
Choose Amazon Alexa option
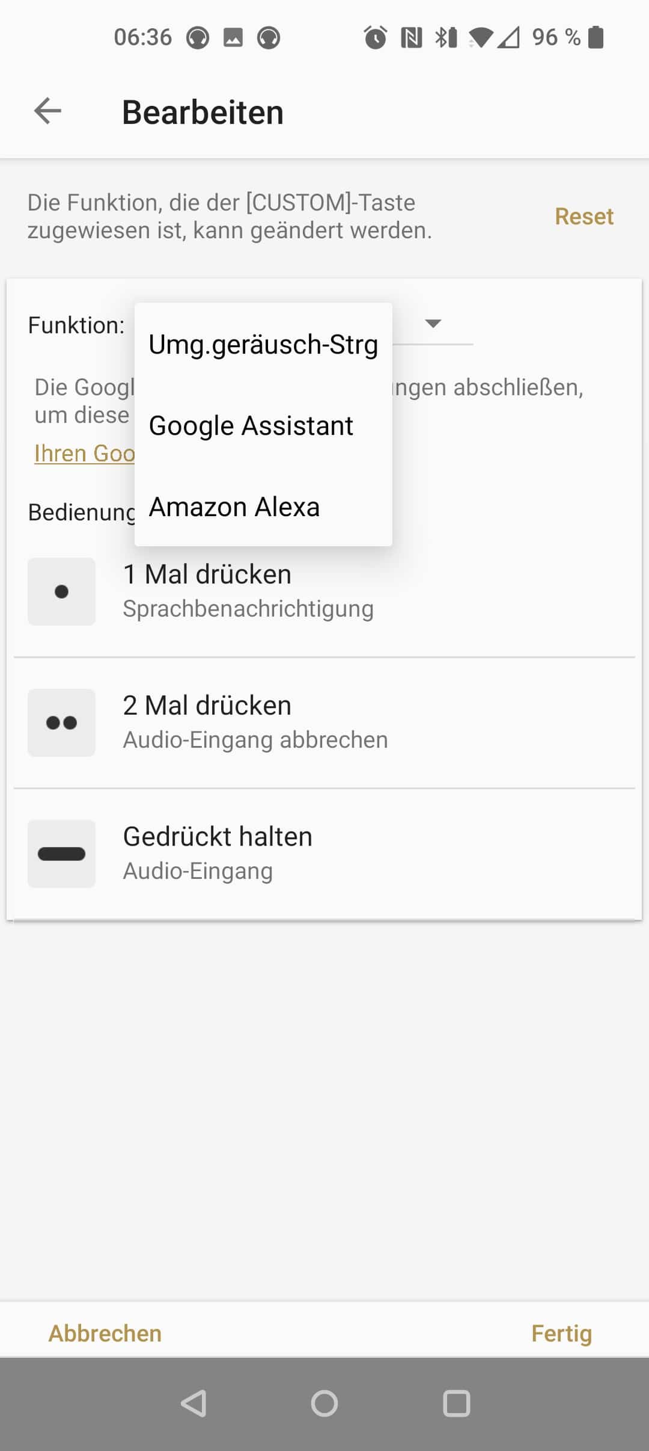(234, 507)
